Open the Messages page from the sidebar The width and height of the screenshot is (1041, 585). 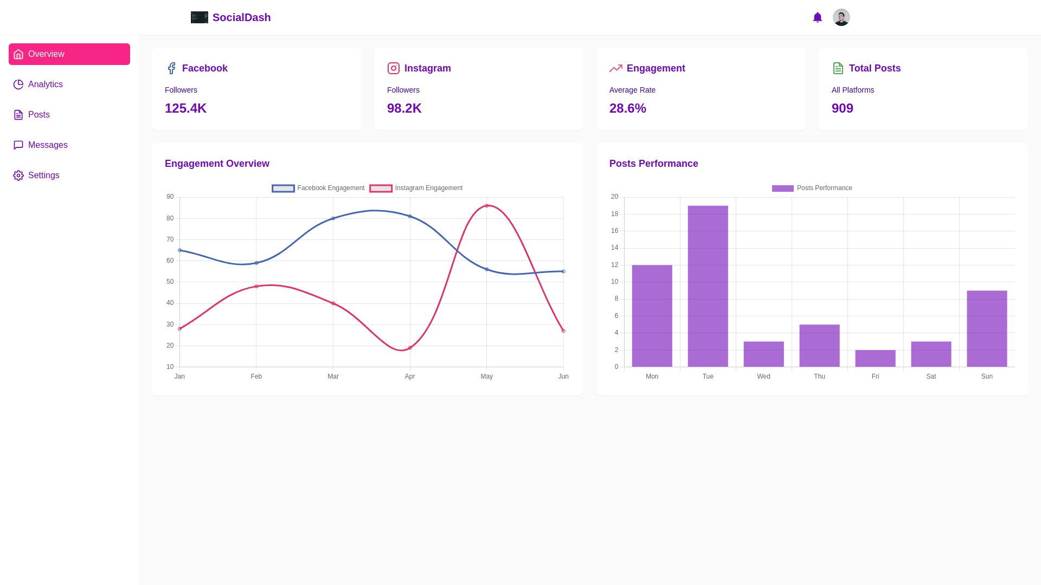coord(48,145)
